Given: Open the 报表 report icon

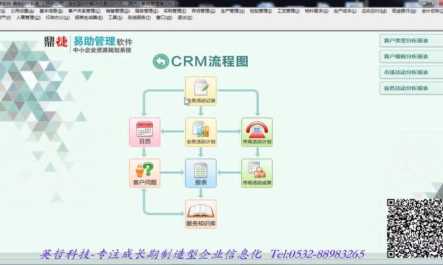Looking at the screenshot, I should 201,173.
